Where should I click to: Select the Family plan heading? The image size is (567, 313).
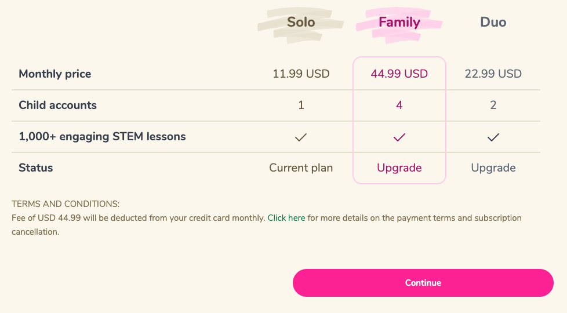pyautogui.click(x=399, y=23)
